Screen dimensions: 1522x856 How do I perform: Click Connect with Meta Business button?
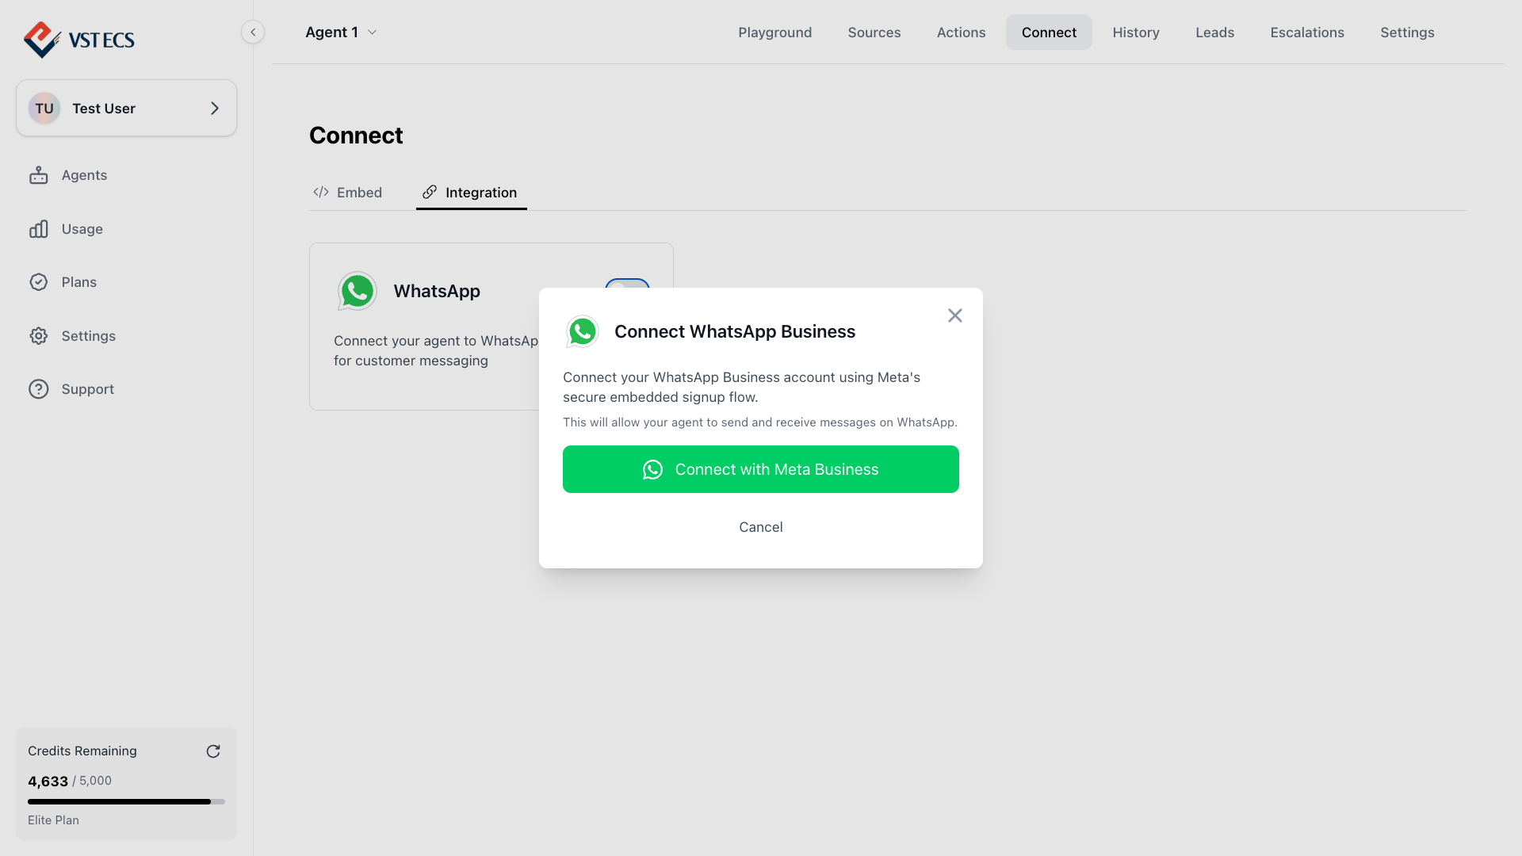pos(761,469)
